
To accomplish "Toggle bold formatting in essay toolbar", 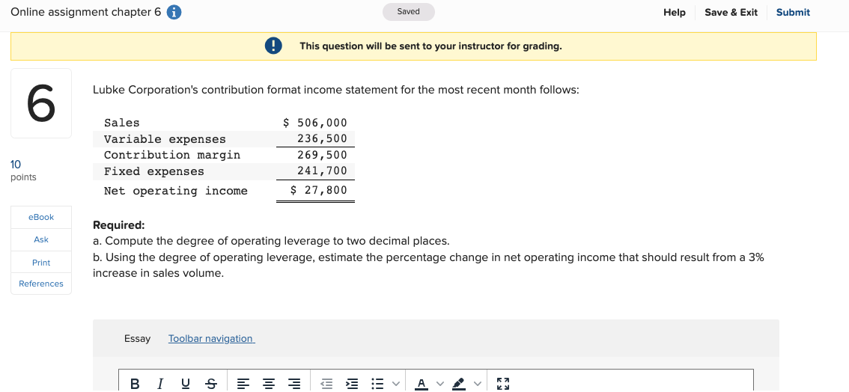I will [135, 384].
